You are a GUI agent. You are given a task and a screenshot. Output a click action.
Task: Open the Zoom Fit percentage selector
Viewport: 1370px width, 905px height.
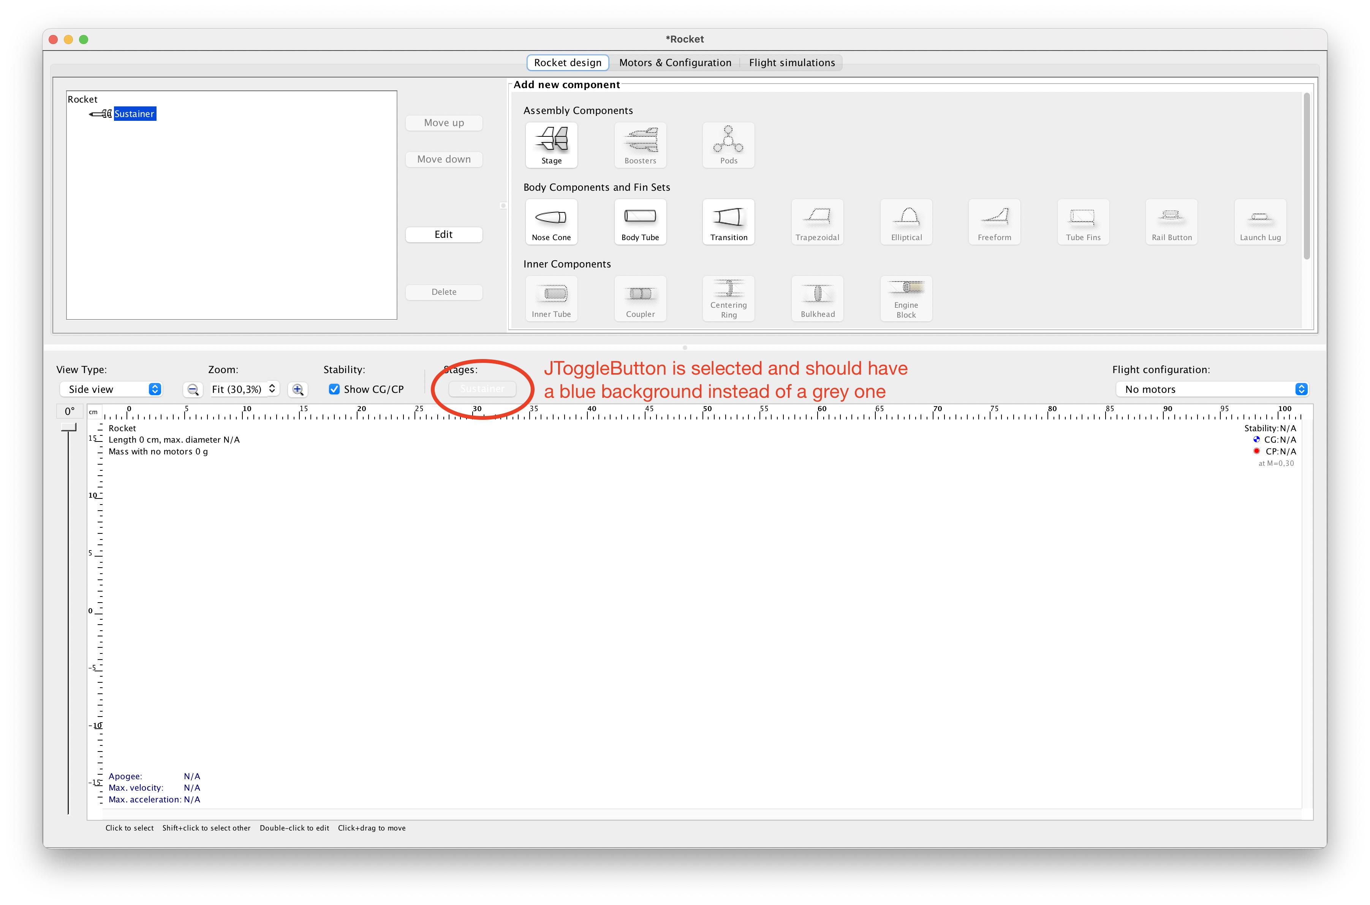click(x=245, y=389)
